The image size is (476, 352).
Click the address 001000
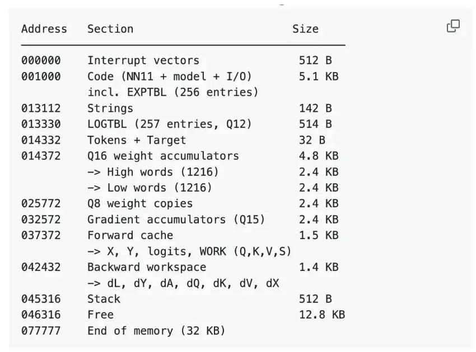(41, 77)
